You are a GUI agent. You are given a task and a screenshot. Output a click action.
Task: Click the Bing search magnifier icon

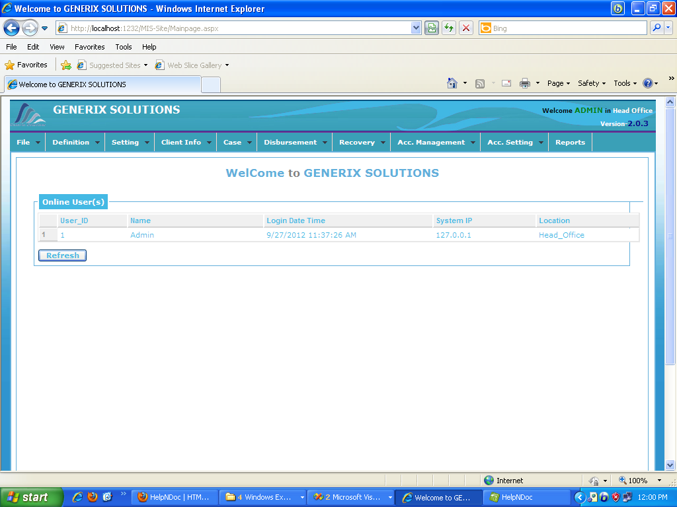tap(657, 28)
